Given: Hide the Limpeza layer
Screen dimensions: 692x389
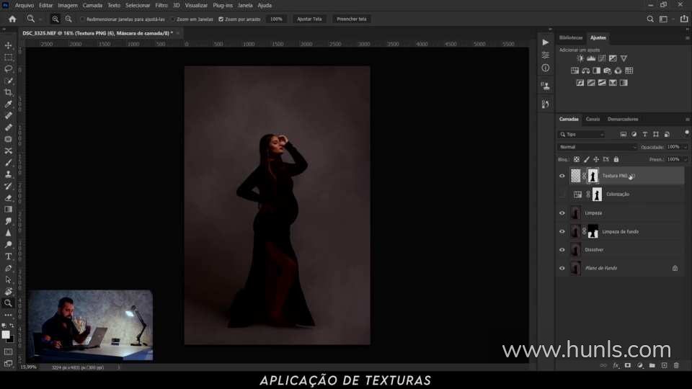Looking at the screenshot, I should point(562,213).
